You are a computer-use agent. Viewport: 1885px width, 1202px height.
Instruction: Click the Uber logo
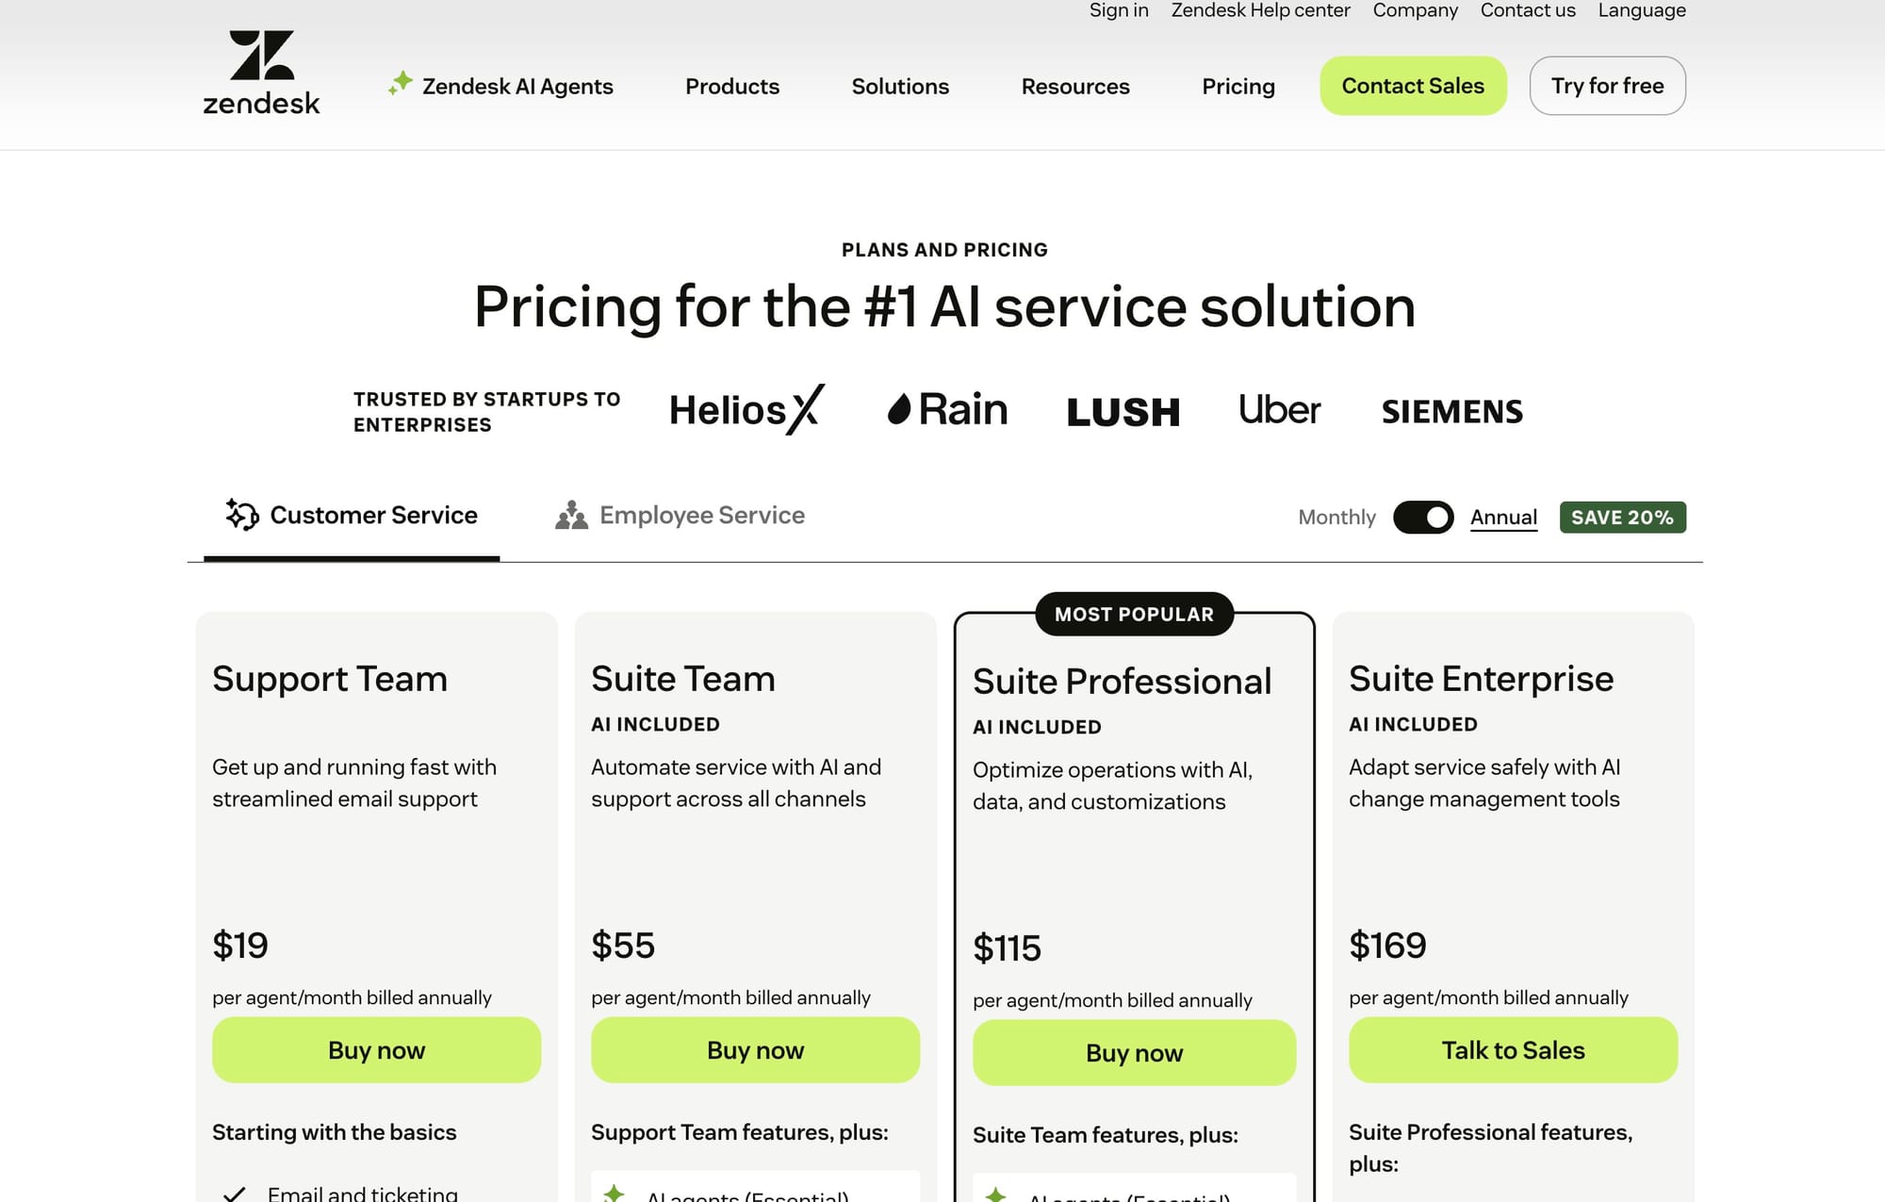click(1279, 409)
